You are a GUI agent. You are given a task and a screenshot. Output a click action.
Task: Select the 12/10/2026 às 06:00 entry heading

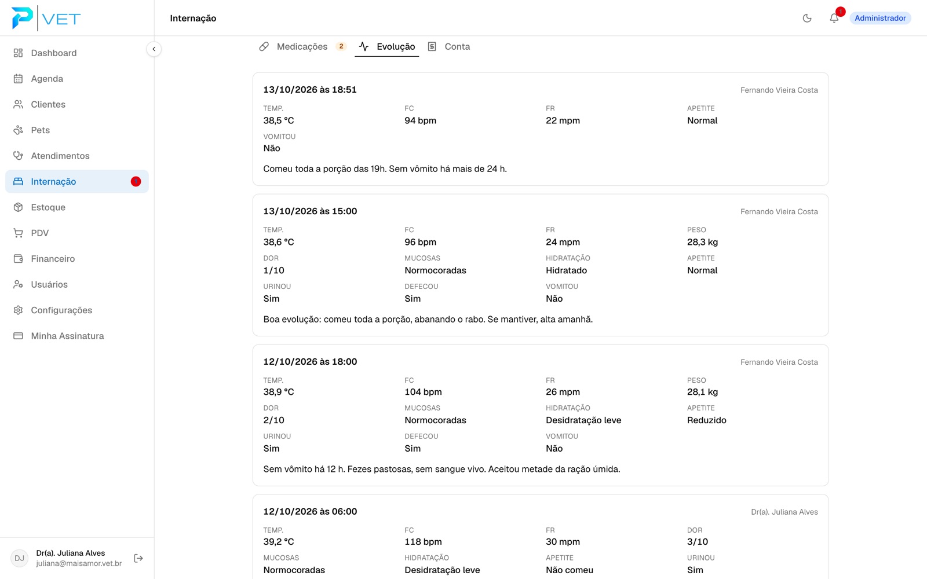[310, 512]
